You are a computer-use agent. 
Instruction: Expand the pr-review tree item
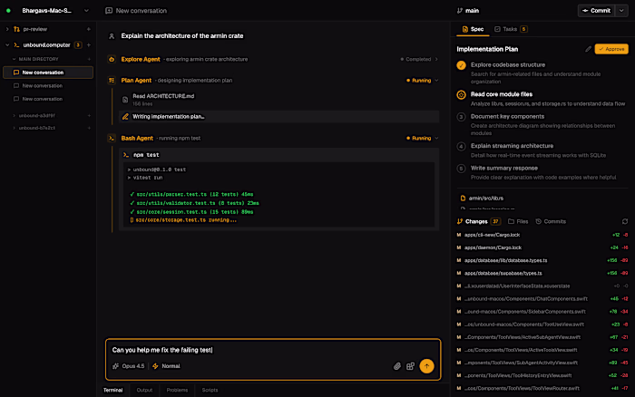pos(6,29)
